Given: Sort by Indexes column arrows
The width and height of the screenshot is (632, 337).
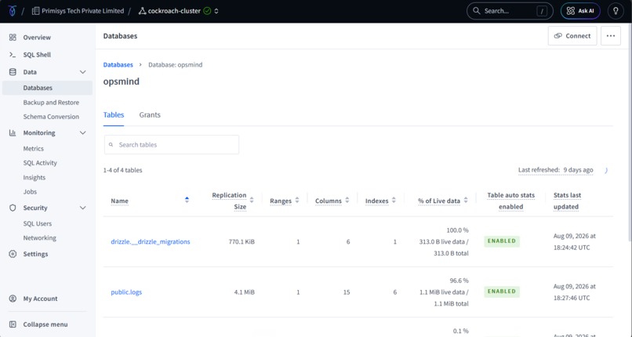Looking at the screenshot, I should tap(394, 200).
